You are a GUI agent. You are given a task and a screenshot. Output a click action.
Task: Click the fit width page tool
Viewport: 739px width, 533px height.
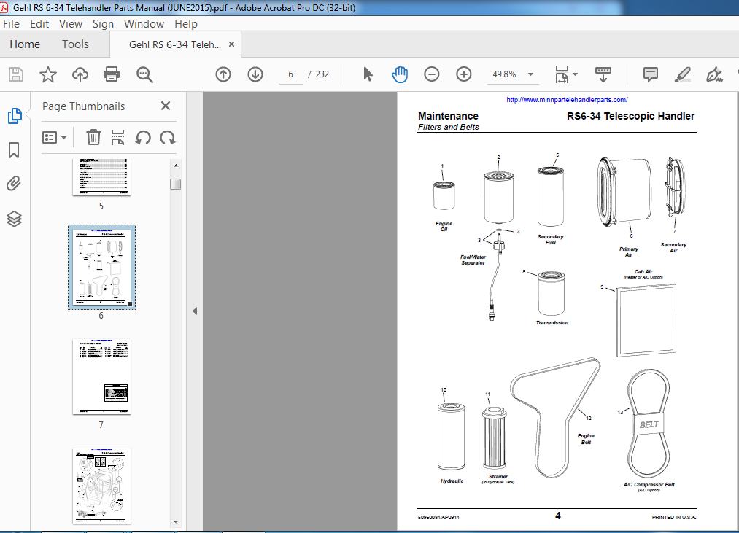(562, 74)
